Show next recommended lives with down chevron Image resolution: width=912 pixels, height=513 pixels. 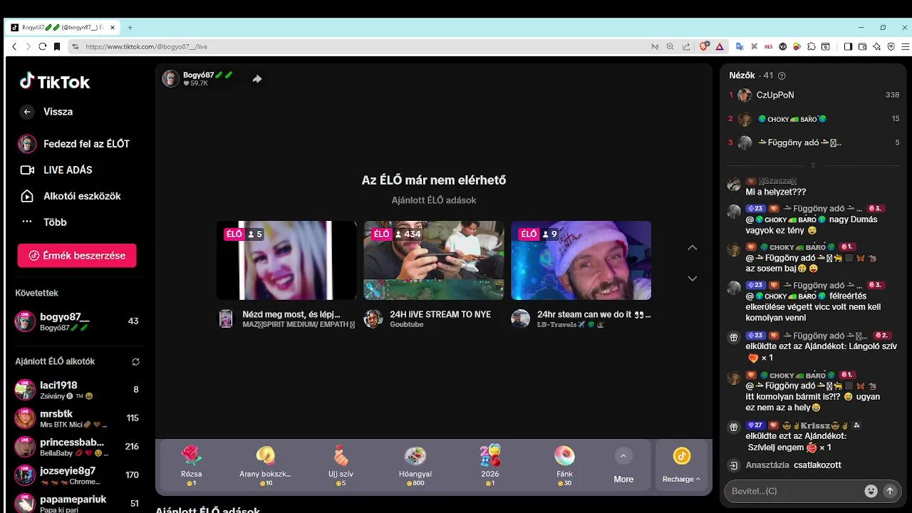(x=692, y=279)
